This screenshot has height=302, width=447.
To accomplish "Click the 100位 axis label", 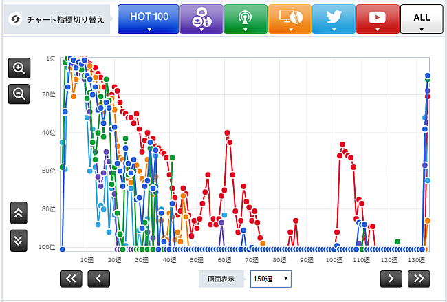I will (47, 247).
